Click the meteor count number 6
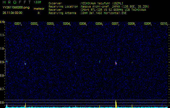This screenshot has width=170, height=108. (x=38, y=13)
